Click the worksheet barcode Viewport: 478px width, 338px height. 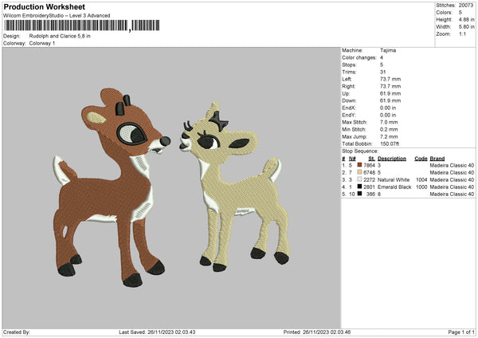[x=82, y=26]
